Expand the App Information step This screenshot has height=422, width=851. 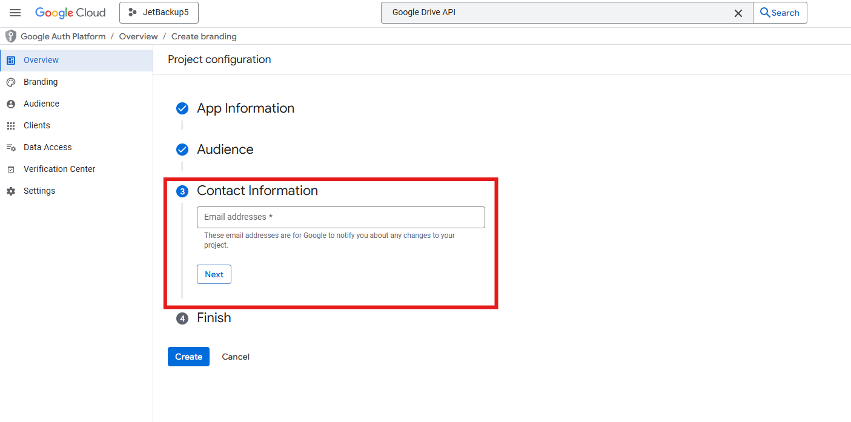(245, 108)
